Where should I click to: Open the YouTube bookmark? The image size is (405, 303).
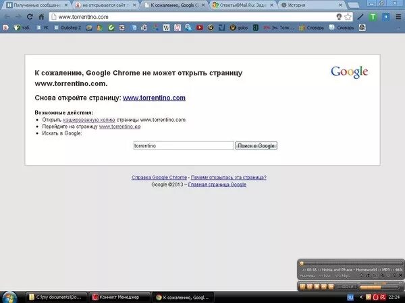[199, 28]
